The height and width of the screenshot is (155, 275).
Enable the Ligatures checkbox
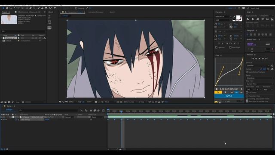click(216, 47)
